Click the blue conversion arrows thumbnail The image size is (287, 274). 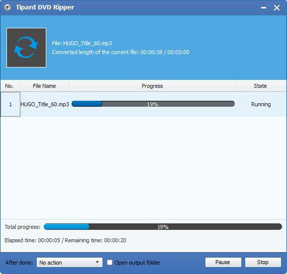(26, 47)
